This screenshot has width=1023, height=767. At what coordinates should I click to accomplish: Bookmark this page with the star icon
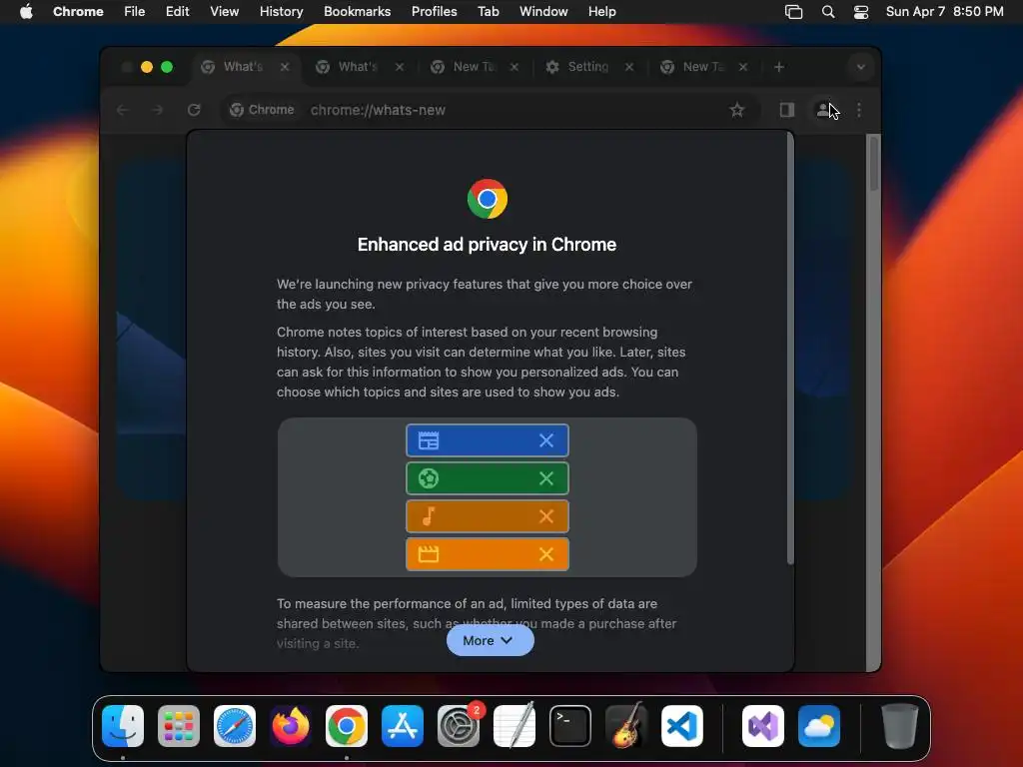click(736, 110)
